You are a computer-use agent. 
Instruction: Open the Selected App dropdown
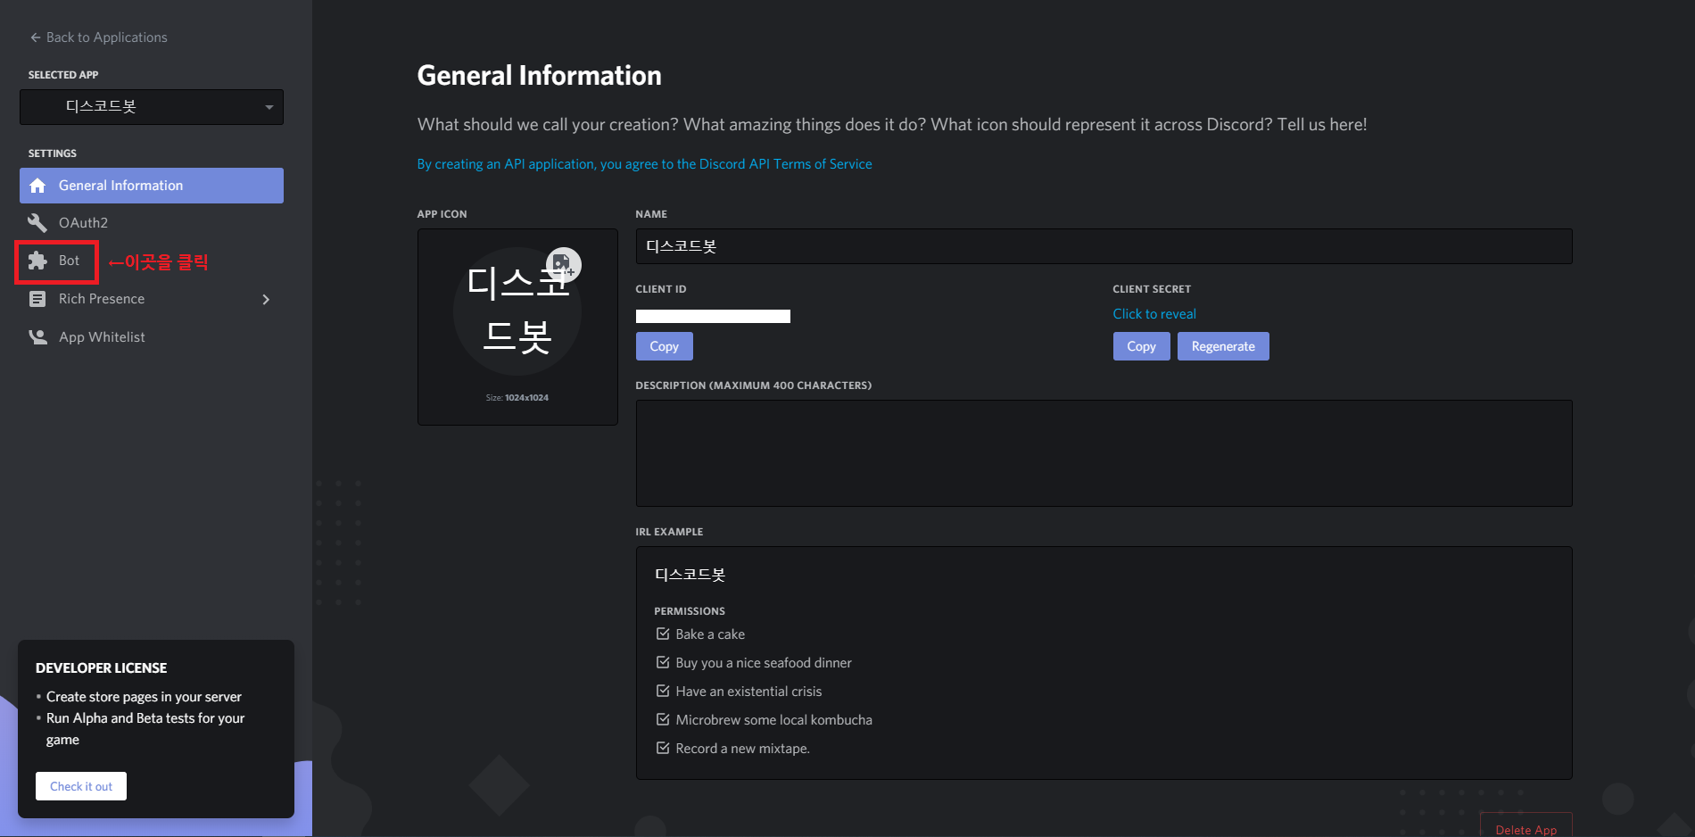152,107
